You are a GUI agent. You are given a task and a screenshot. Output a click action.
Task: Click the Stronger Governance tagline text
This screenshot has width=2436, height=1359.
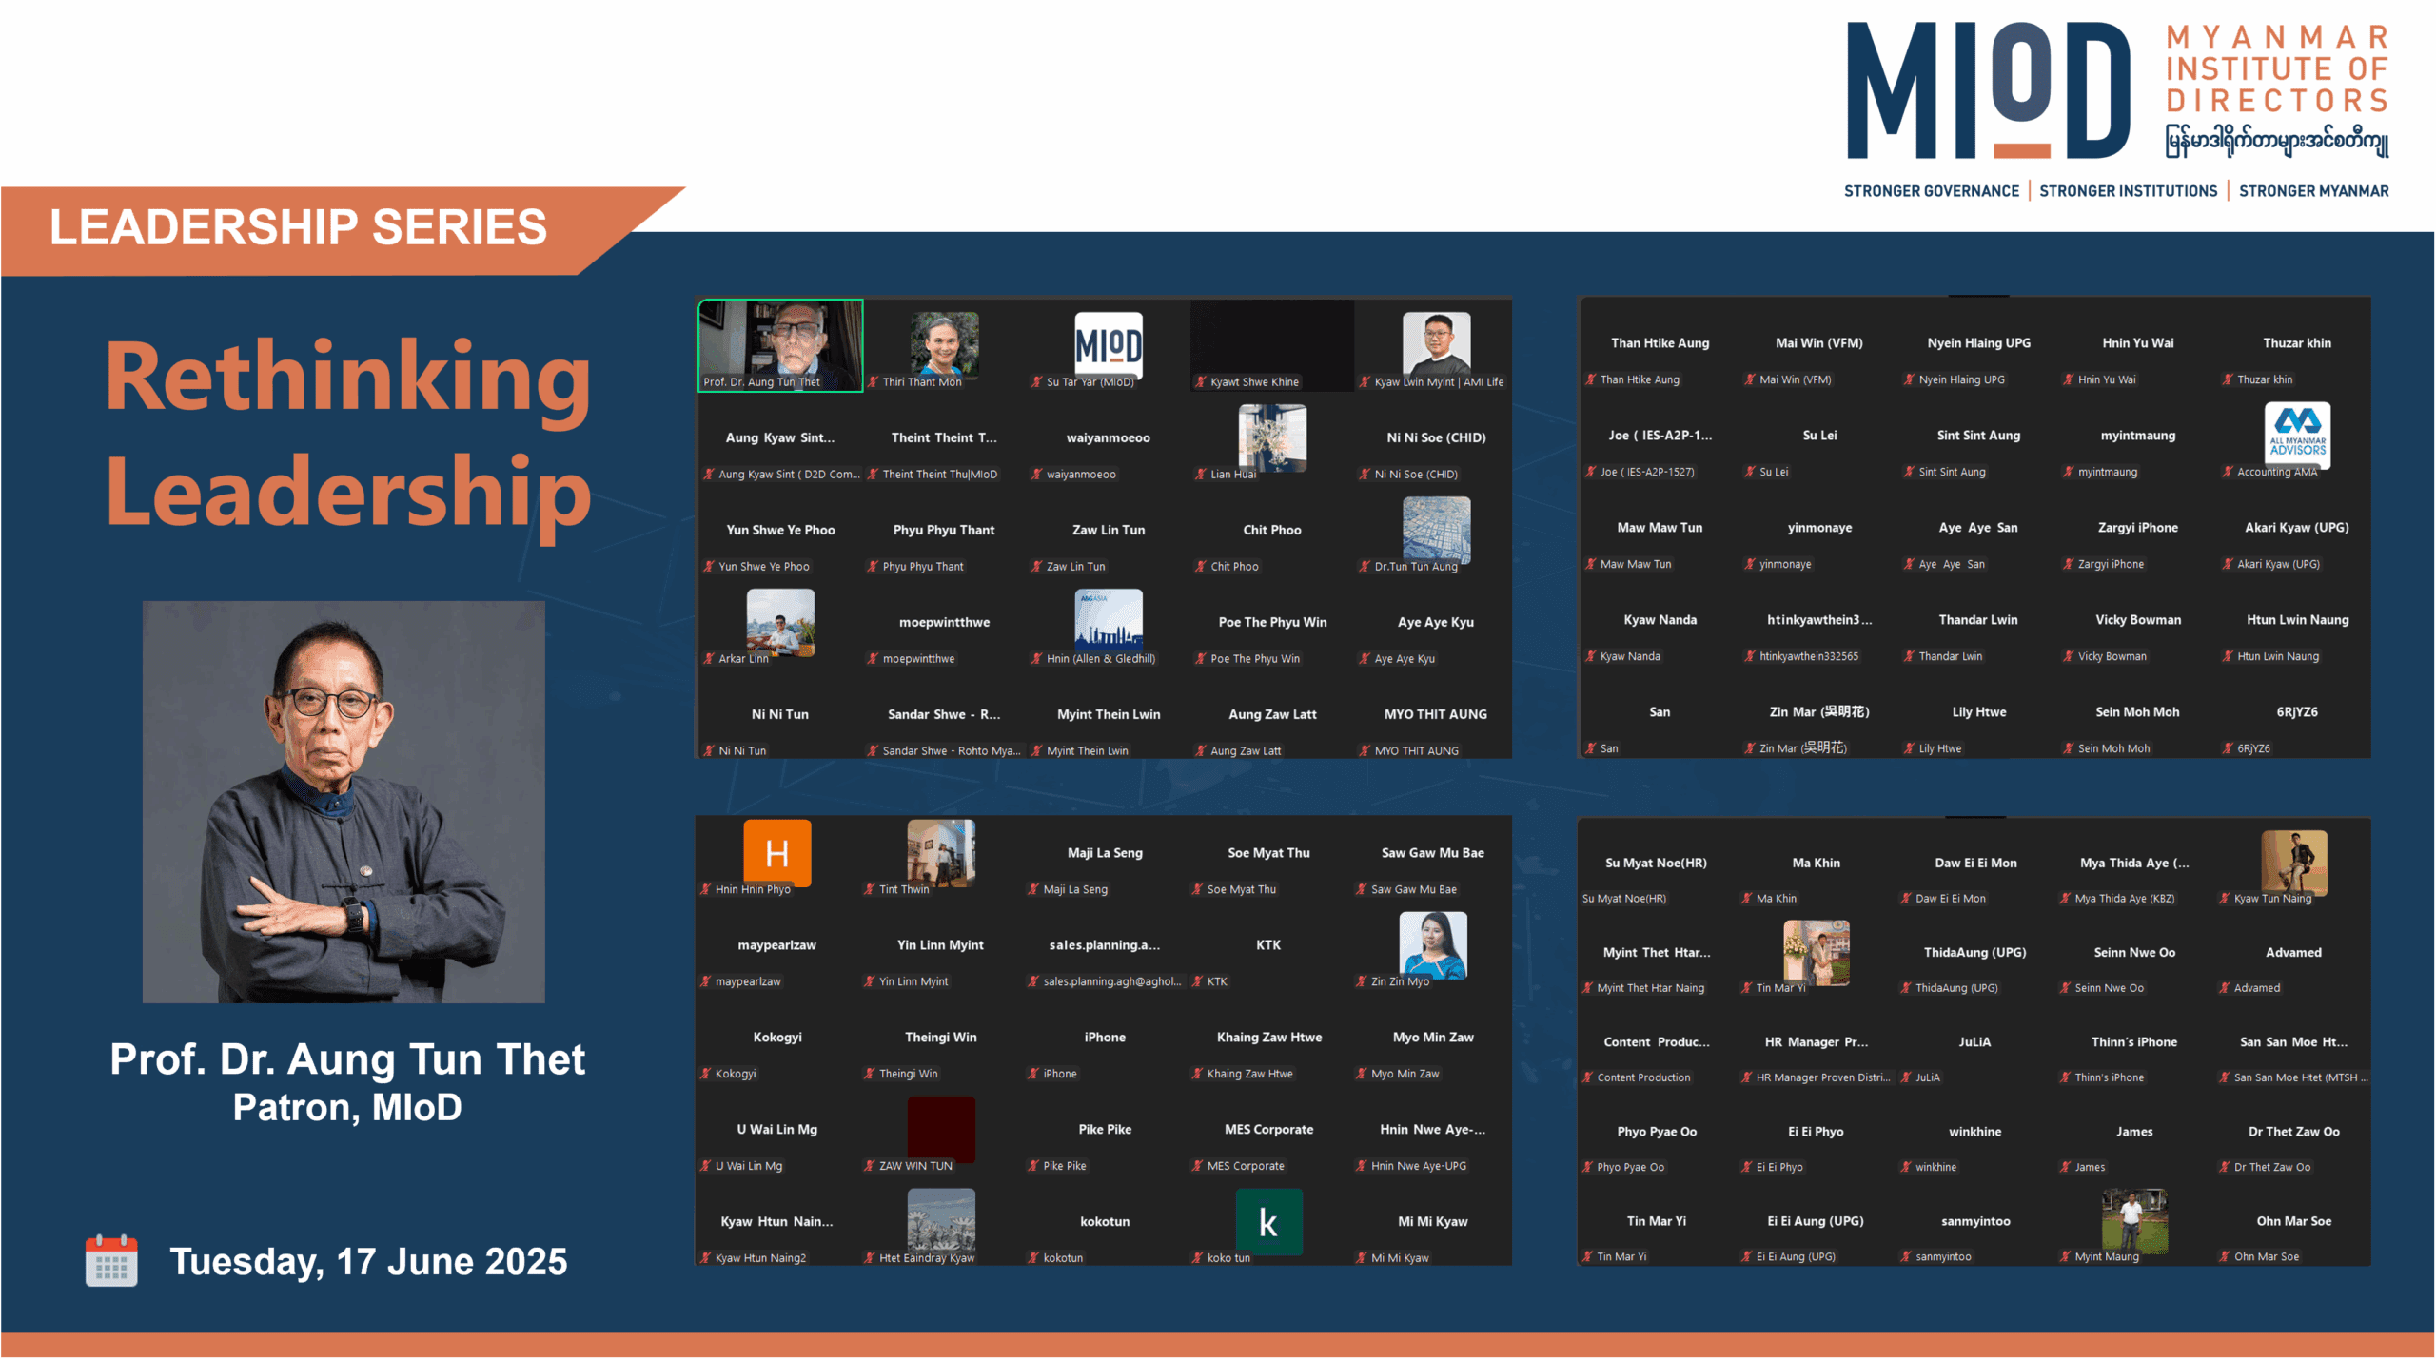[1931, 191]
